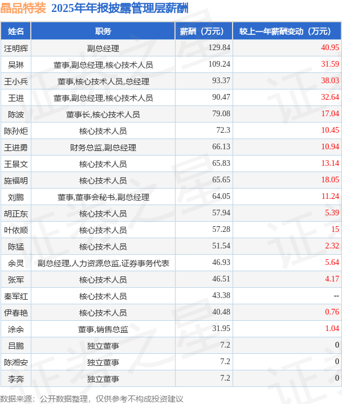Image resolution: width=342 pixels, height=404 pixels.
Task: Select the name 吴琳
Action: 16,64
